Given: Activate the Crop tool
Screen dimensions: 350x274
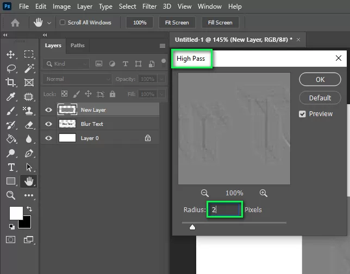Looking at the screenshot, I should (10, 82).
